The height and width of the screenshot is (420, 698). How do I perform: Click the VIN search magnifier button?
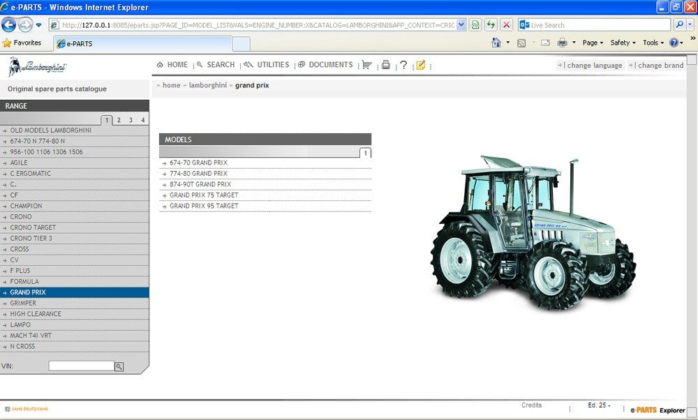[x=119, y=366]
